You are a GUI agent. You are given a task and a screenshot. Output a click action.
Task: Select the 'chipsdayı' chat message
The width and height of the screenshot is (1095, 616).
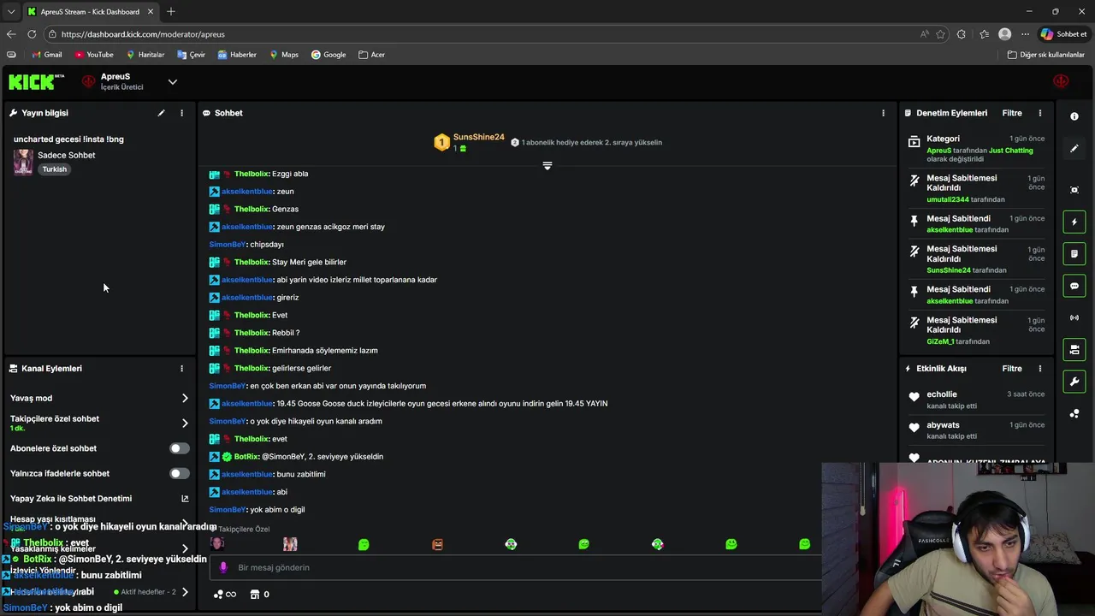pos(267,245)
